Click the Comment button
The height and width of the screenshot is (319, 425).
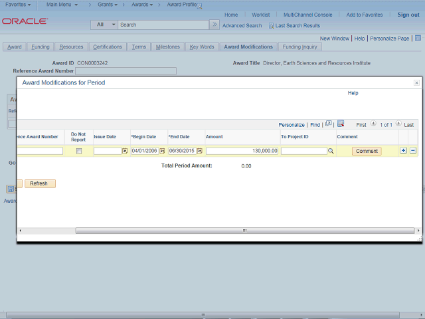pos(367,151)
